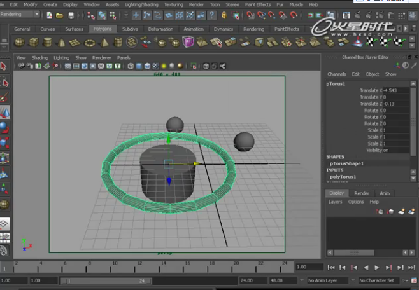Click the Select tool arrow in toolbox

(4, 66)
